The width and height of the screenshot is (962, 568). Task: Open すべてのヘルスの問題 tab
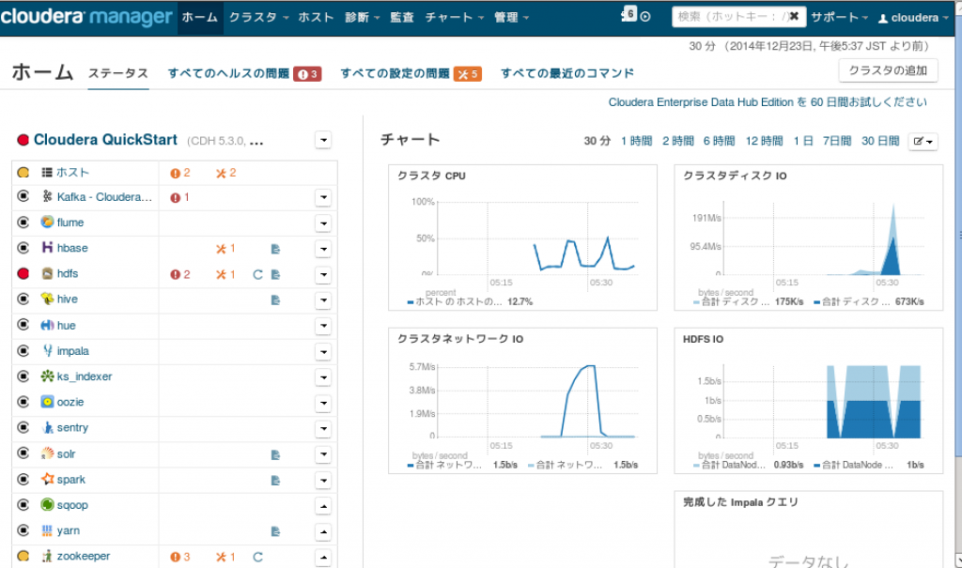pos(244,73)
